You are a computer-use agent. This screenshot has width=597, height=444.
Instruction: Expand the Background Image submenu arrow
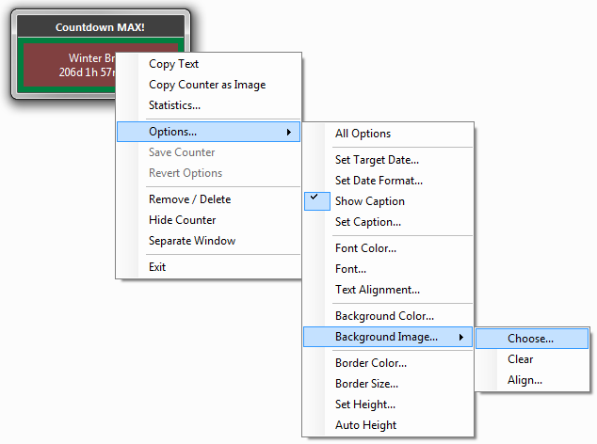tap(460, 337)
